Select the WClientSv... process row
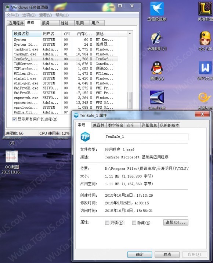The image size is (213, 263). coord(65,73)
